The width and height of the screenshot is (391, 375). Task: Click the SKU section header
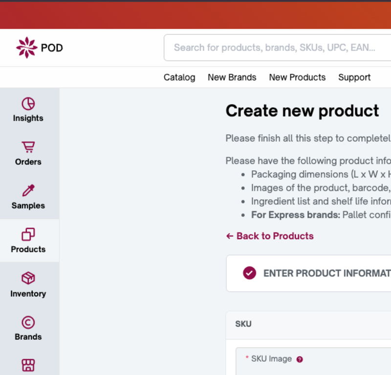tap(243, 324)
